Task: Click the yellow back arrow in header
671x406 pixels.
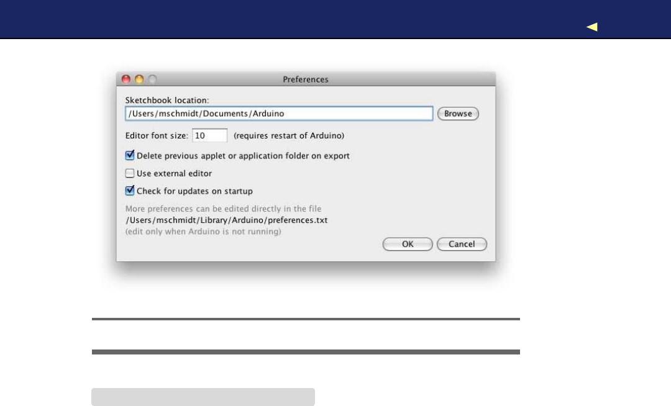Action: pos(592,27)
